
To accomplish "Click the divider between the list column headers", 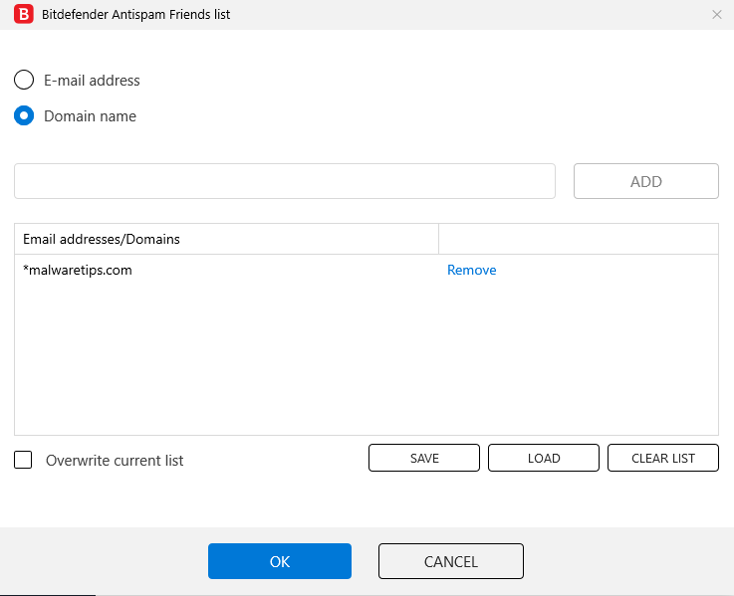I will tap(438, 239).
